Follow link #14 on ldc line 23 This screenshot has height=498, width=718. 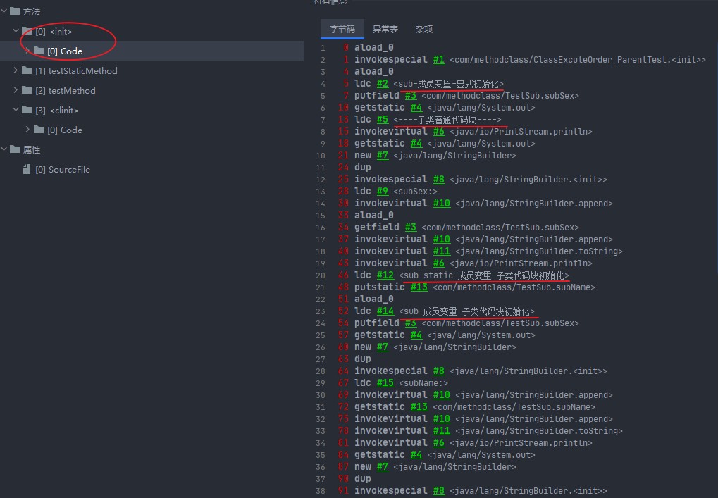click(x=385, y=311)
